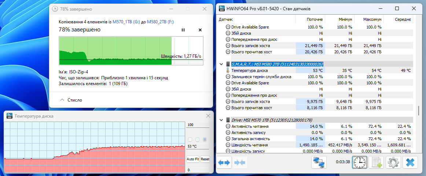426x176 pixels.
Task: Click the 9,648 ГБ minimum host writes cell
Action: 344,102
